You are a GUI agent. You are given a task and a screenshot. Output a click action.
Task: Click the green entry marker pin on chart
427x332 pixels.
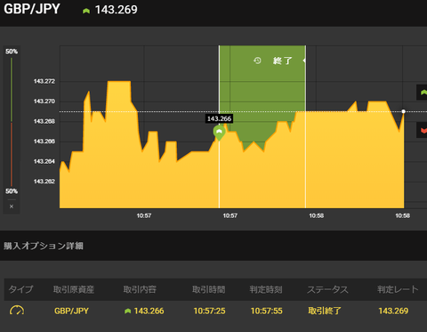click(219, 133)
